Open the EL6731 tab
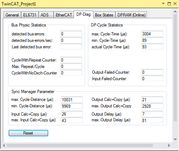This screenshot has height=151, width=179. pyautogui.click(x=30, y=15)
